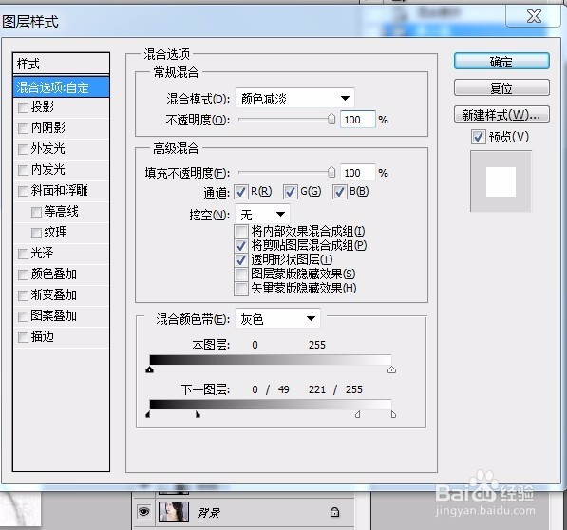567x530 pixels.
Task: Click the 不透明度 slider handle
Action: point(331,119)
